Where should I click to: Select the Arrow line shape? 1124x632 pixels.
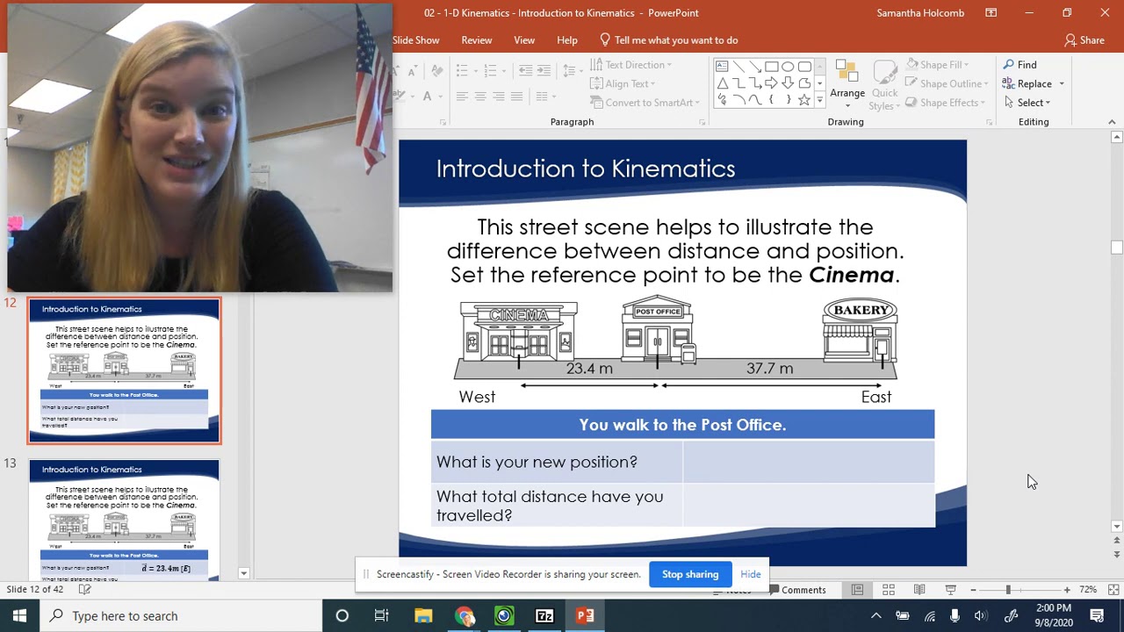[x=755, y=66]
